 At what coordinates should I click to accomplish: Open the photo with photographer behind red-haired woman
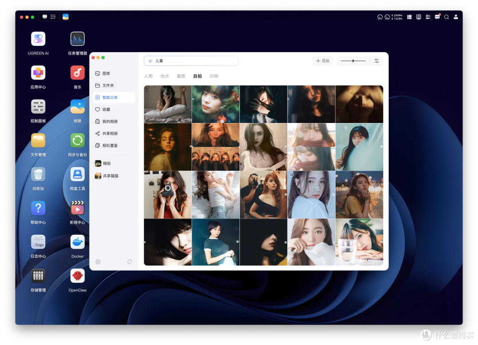click(264, 195)
